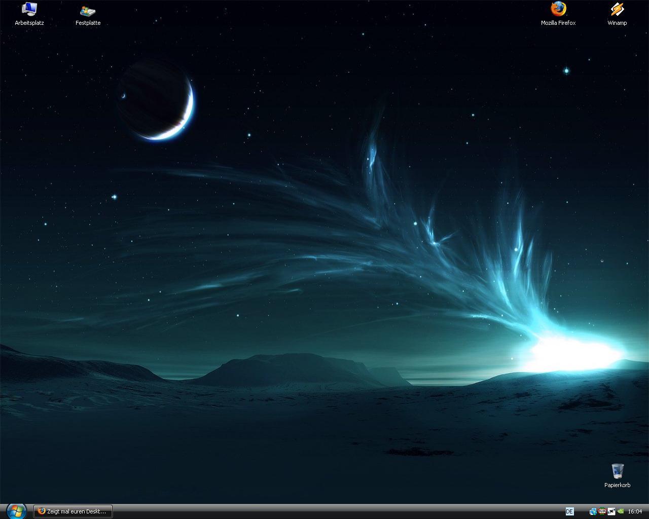
Task: Select the Festplatte drive icon
Action: point(88,10)
